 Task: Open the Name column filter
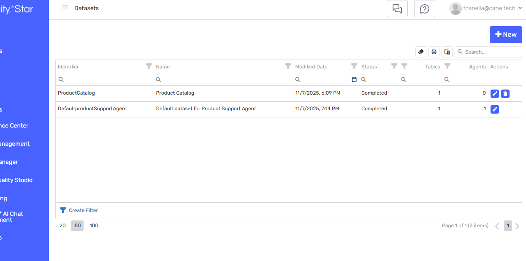(x=288, y=66)
